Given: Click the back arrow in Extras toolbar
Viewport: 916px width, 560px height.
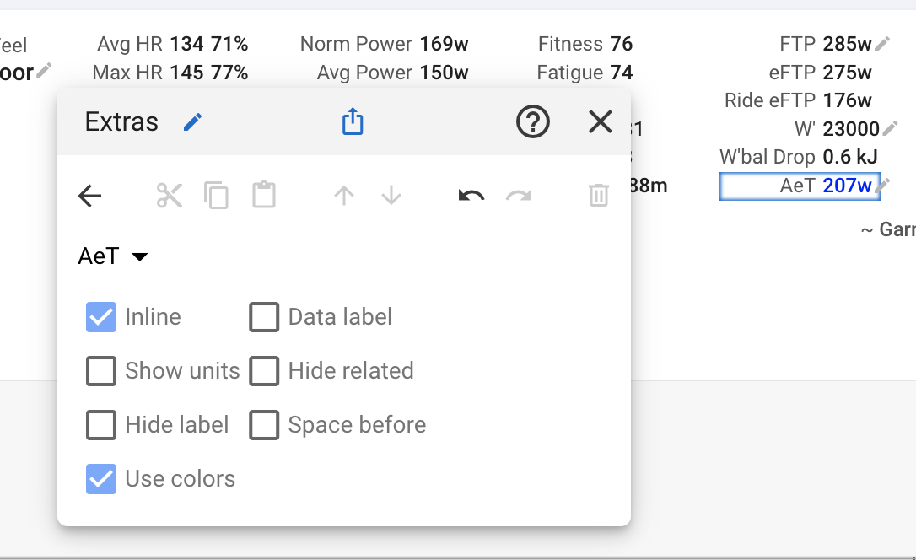Looking at the screenshot, I should (89, 197).
